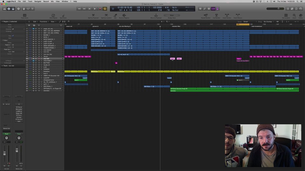Expand the Track: vox red section
Screen dimensions: 305x171
click(2, 66)
